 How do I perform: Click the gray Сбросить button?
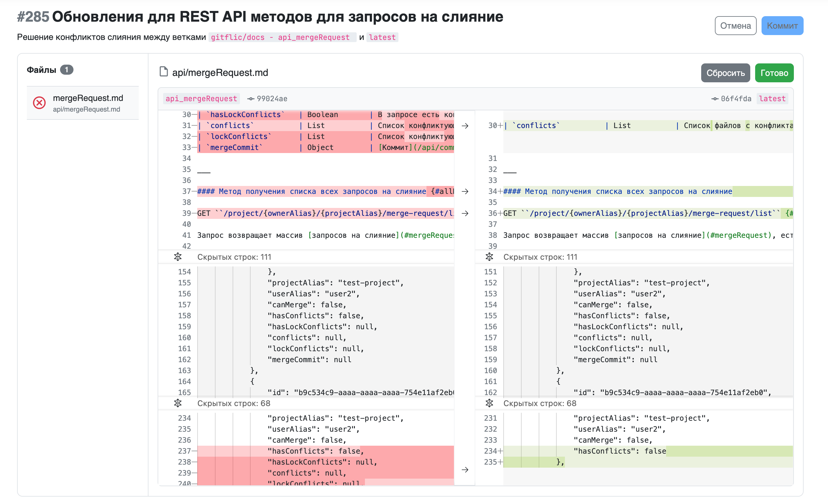point(725,73)
